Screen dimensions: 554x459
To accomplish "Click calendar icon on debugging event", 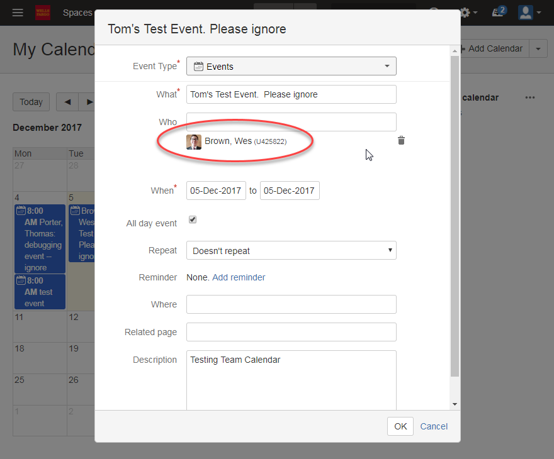I will (21, 211).
